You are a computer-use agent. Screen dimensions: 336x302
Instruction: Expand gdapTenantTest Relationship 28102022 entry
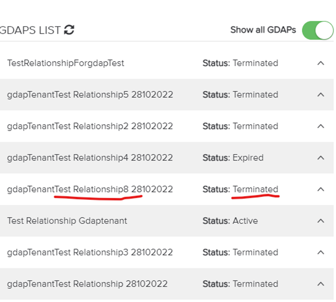(321, 284)
